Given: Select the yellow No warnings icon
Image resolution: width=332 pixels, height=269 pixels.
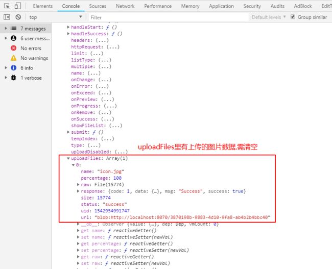Looking at the screenshot, I should coord(14,58).
